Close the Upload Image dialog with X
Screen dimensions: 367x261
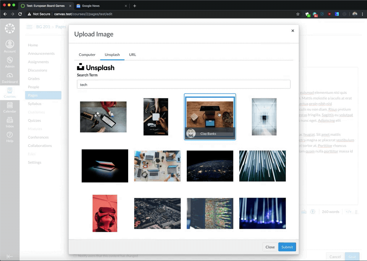coord(292,31)
